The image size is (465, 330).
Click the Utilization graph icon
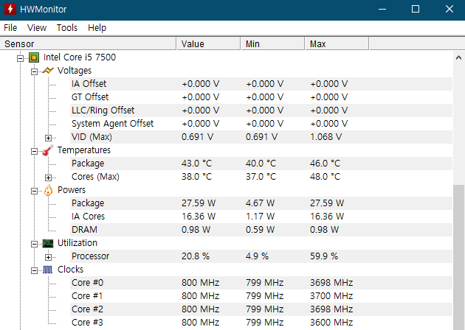[48, 243]
